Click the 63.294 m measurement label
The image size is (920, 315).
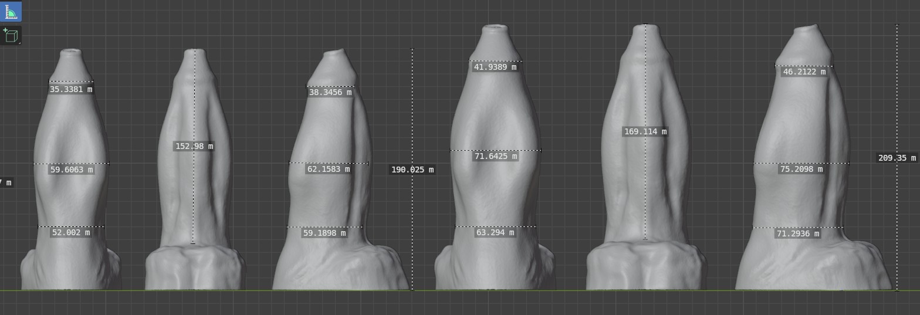[x=495, y=233]
